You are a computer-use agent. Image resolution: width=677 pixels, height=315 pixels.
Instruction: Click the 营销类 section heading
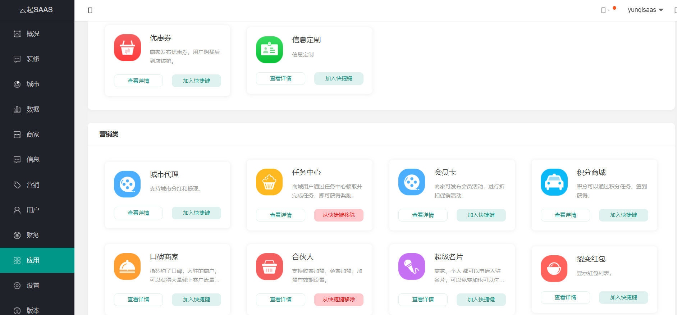pos(109,134)
